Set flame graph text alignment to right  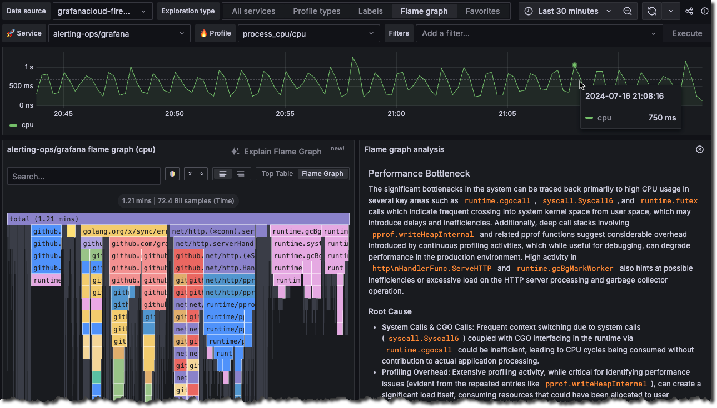(x=240, y=173)
